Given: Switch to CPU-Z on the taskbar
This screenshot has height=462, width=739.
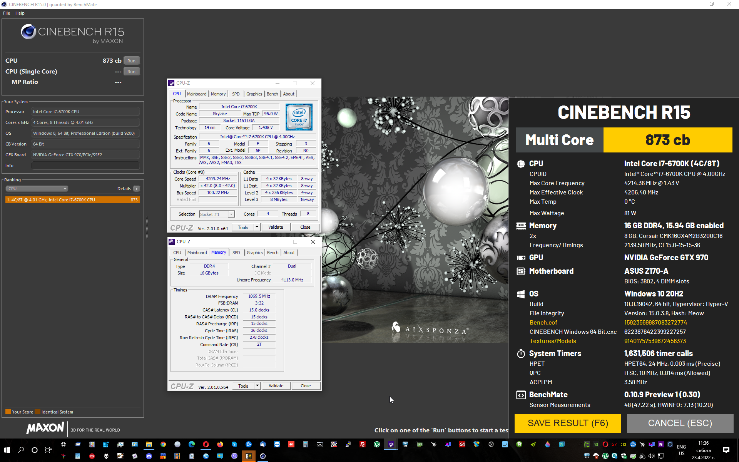Looking at the screenshot, I should tap(391, 444).
